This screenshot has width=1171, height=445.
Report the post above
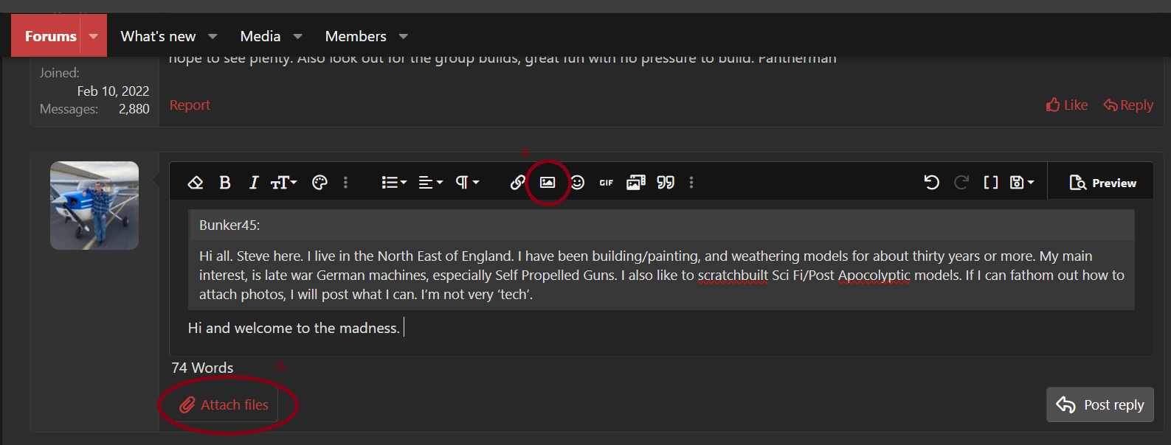(x=190, y=105)
